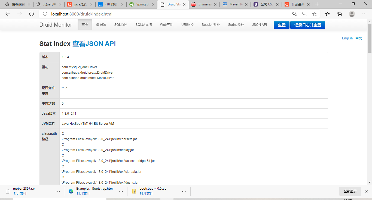Go back with the browser back arrow
This screenshot has height=200, width=372.
click(x=8, y=14)
